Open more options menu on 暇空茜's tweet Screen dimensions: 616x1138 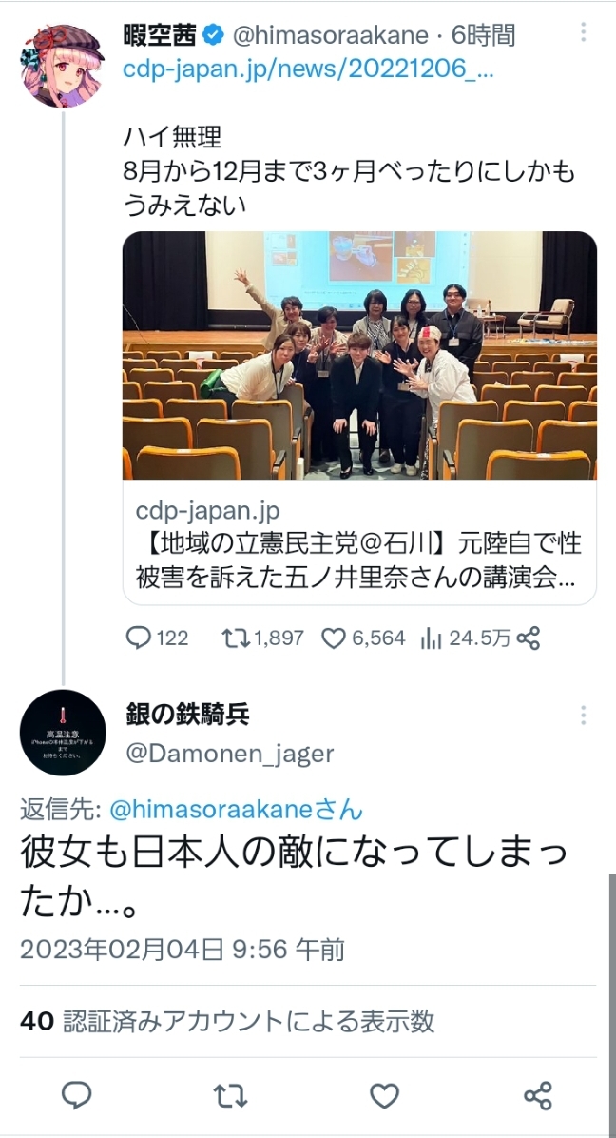click(583, 32)
